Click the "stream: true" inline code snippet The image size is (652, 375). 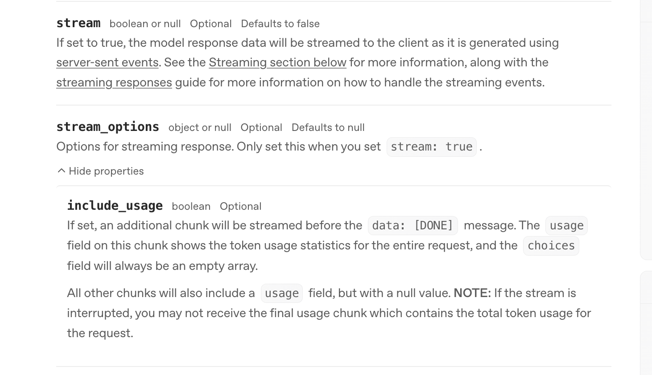[x=431, y=147]
